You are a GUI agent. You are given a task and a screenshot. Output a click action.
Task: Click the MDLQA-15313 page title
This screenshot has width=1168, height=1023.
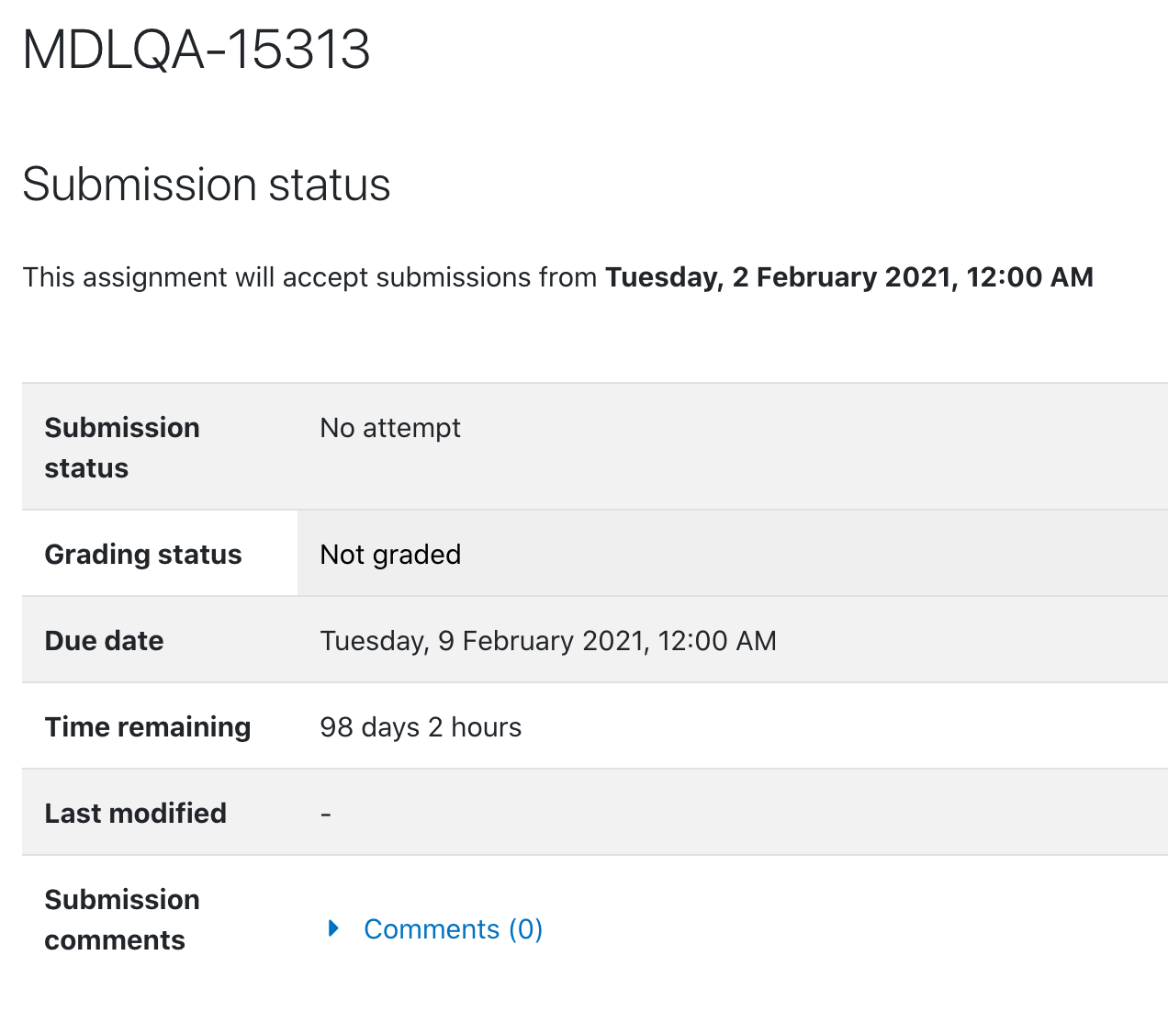point(197,50)
